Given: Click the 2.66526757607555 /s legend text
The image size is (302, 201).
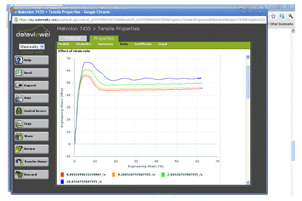Looking at the screenshot, I should tap(185, 175).
